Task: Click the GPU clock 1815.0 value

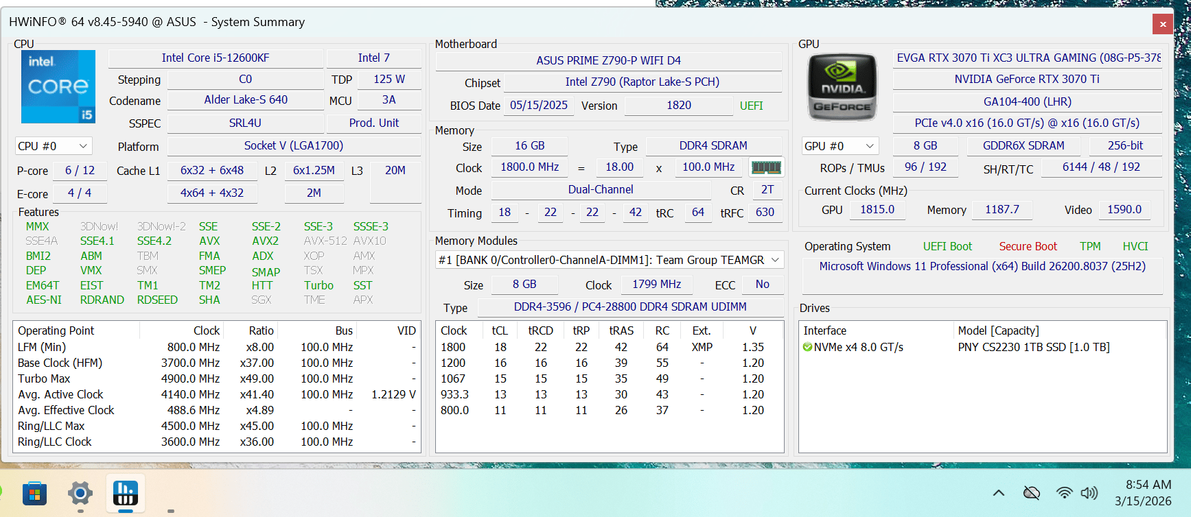Action: pos(877,209)
